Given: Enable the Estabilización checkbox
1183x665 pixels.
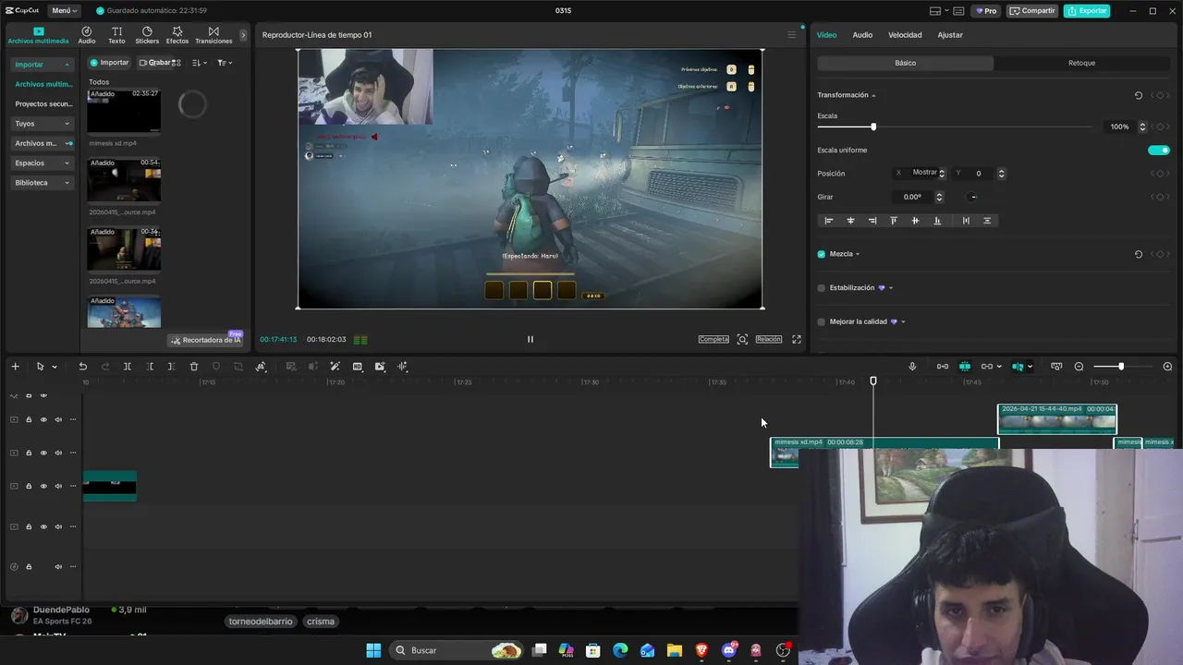Looking at the screenshot, I should pyautogui.click(x=821, y=288).
